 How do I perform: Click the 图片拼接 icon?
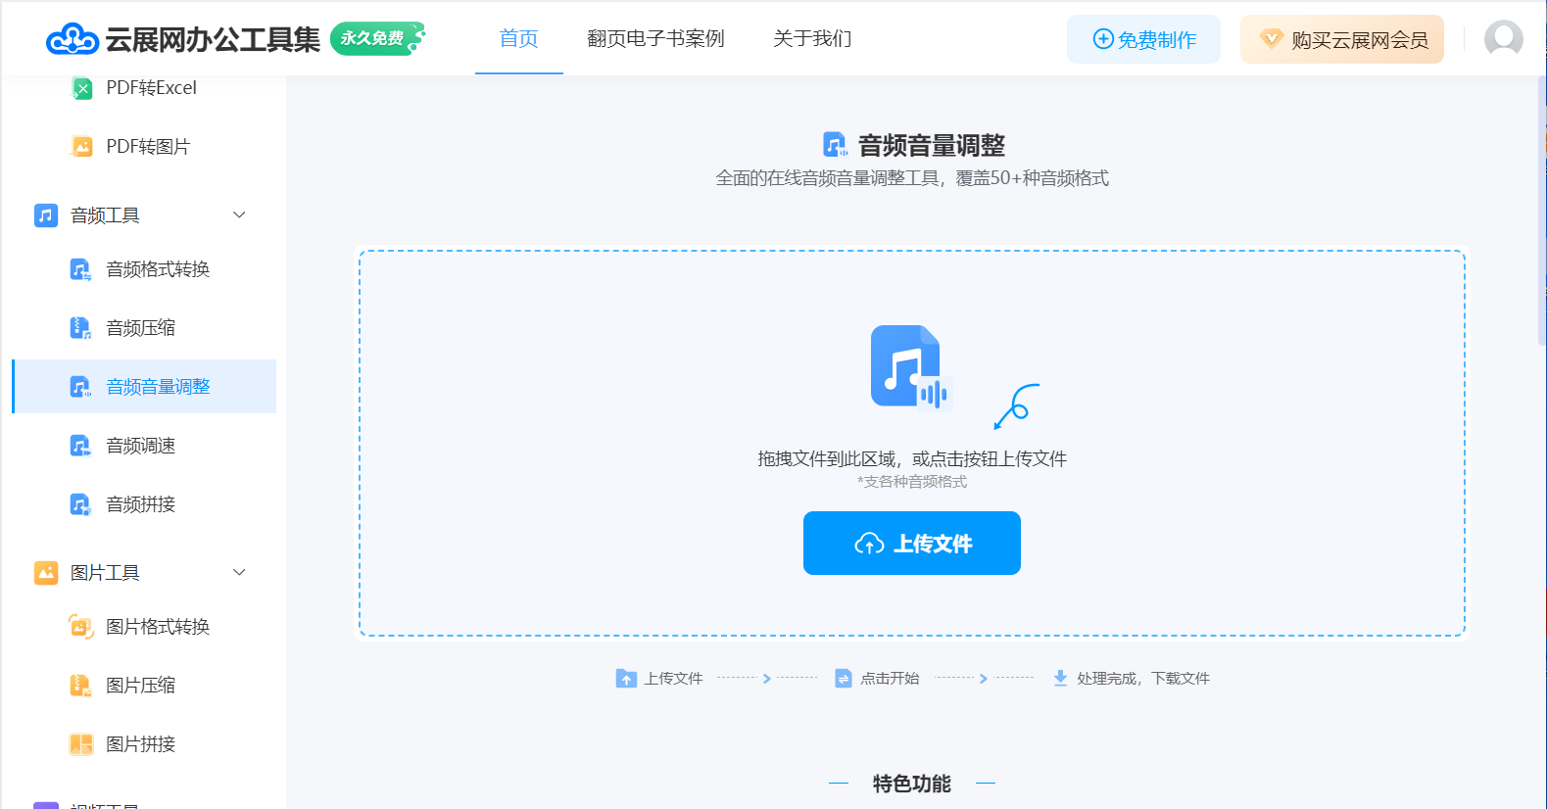(81, 744)
